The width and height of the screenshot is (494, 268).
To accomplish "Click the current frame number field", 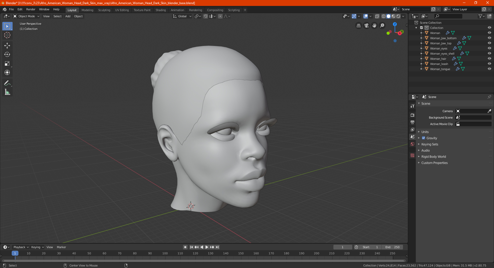I will pyautogui.click(x=342, y=247).
